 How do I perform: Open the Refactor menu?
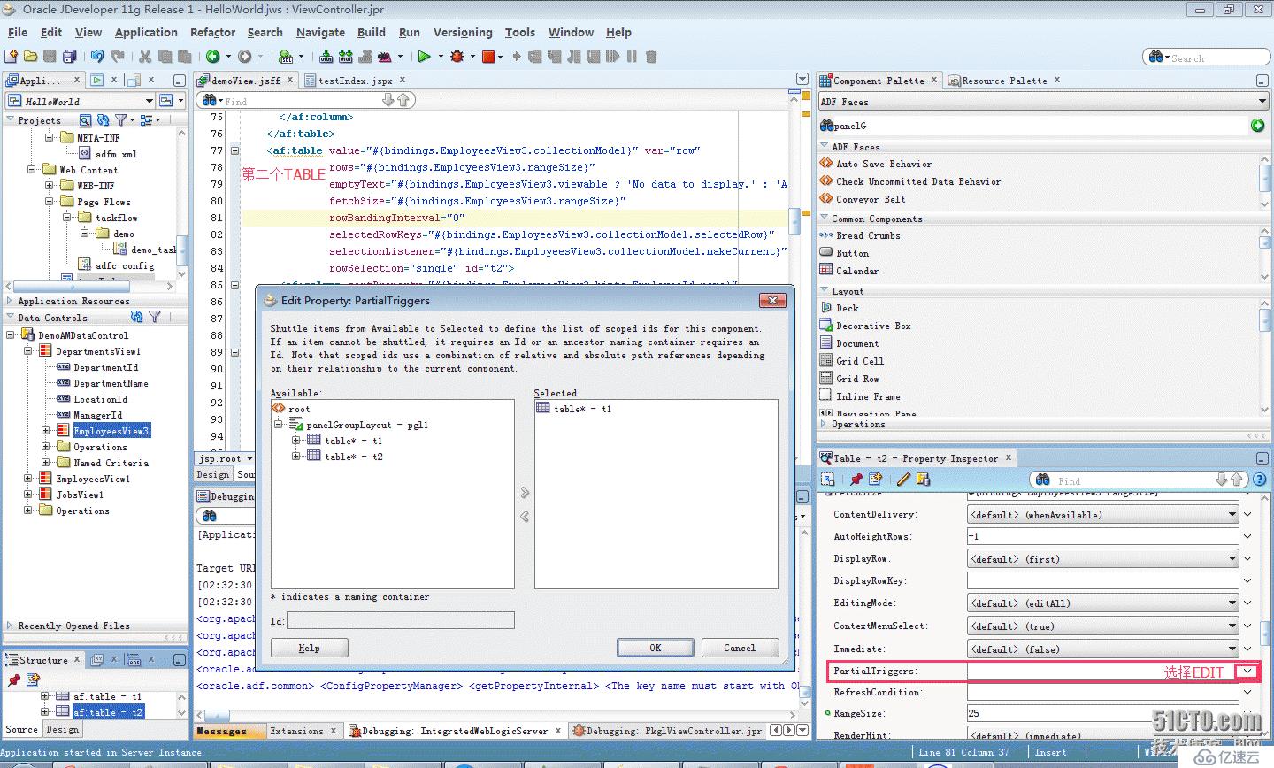coord(212,32)
